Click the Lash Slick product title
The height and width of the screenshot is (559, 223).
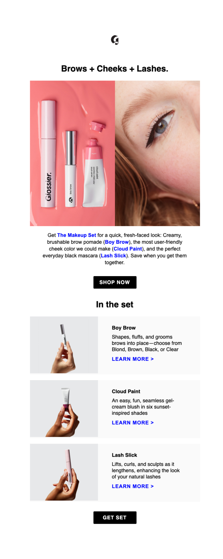click(x=124, y=455)
